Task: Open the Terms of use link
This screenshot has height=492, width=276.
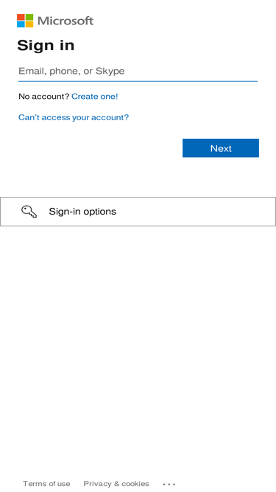Action: pos(46,484)
